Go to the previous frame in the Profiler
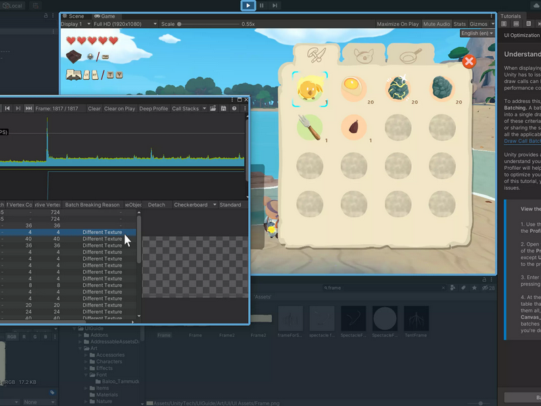The height and width of the screenshot is (406, 541). (x=7, y=108)
